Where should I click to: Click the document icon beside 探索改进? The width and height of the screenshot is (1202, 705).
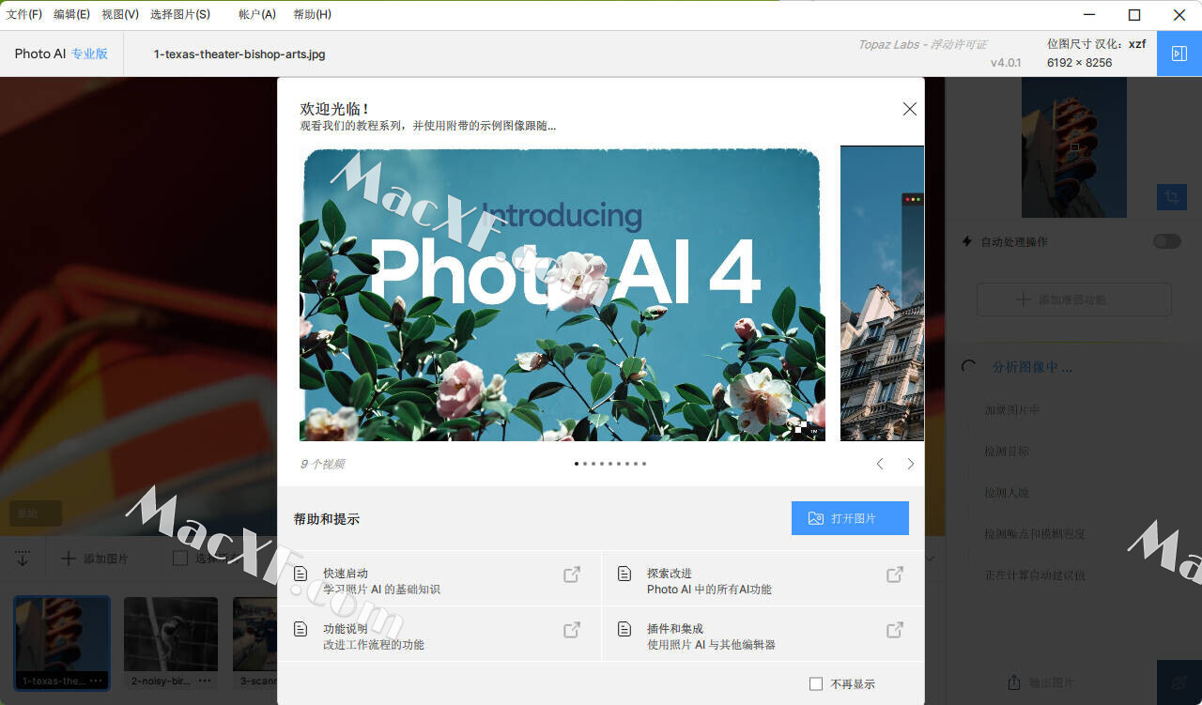coord(624,574)
